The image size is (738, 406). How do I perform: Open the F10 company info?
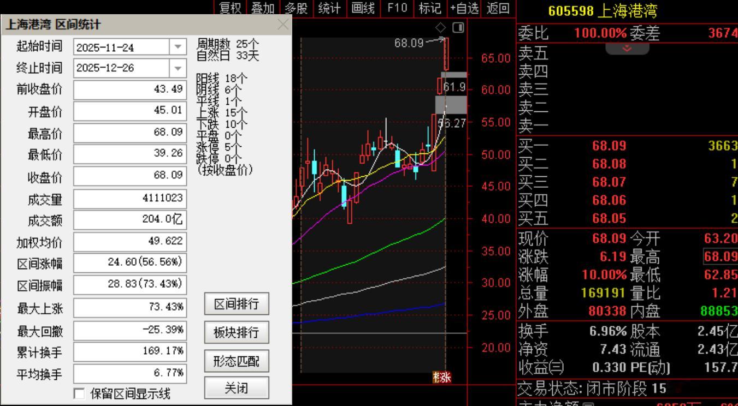pos(397,8)
